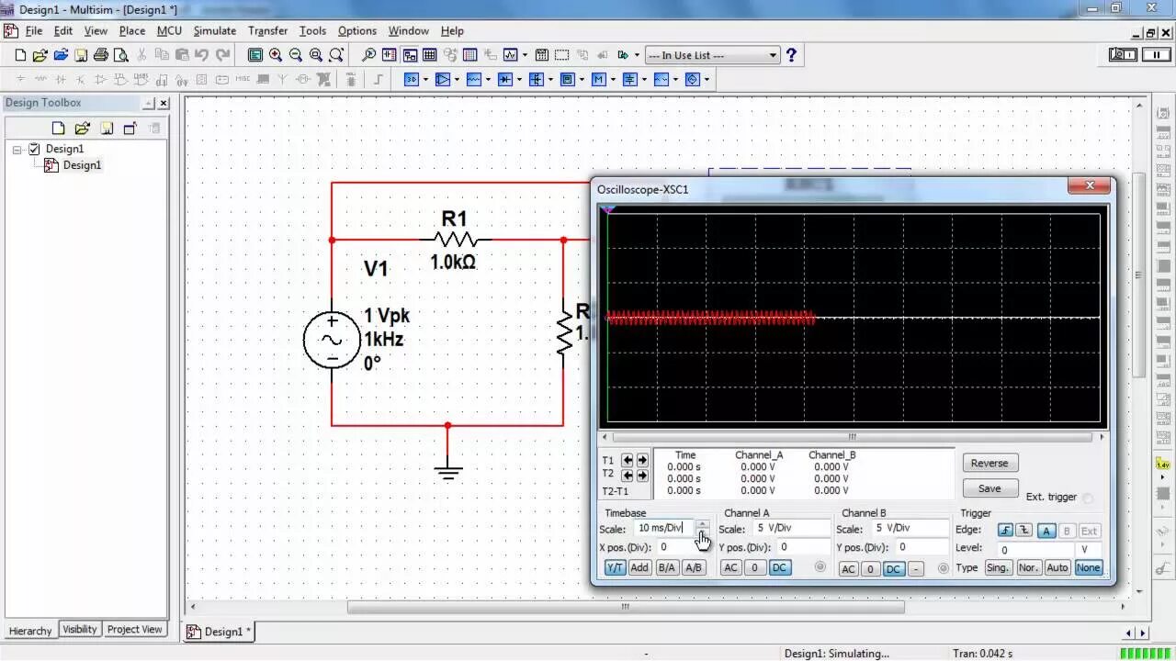Select falling edge trigger button
The height and width of the screenshot is (661, 1176).
(1024, 531)
